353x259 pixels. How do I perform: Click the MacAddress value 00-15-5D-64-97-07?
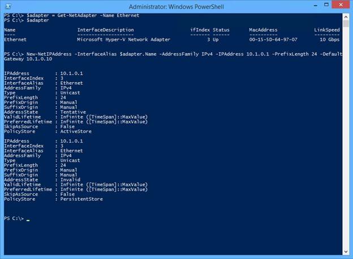(x=273, y=40)
